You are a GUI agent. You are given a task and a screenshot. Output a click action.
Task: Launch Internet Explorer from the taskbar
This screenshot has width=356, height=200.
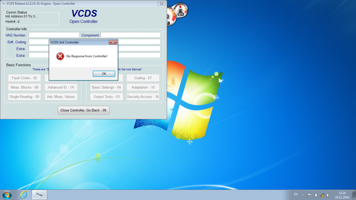(x=23, y=195)
